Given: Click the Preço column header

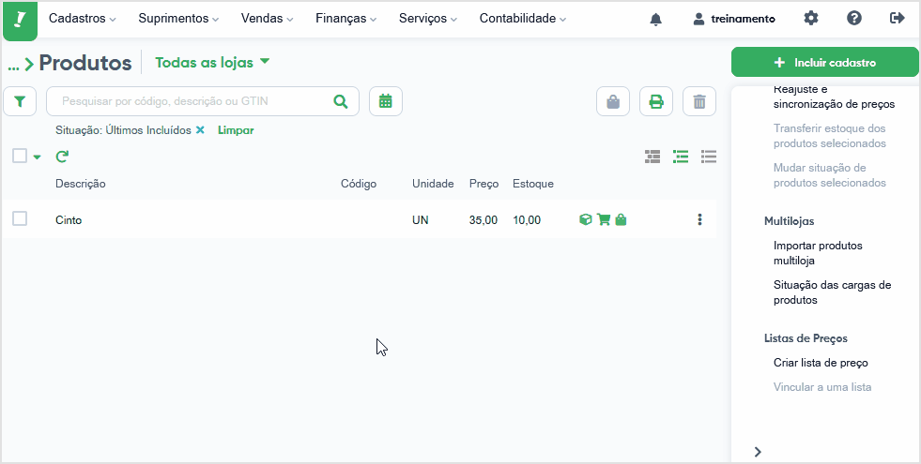Looking at the screenshot, I should click(x=484, y=184).
